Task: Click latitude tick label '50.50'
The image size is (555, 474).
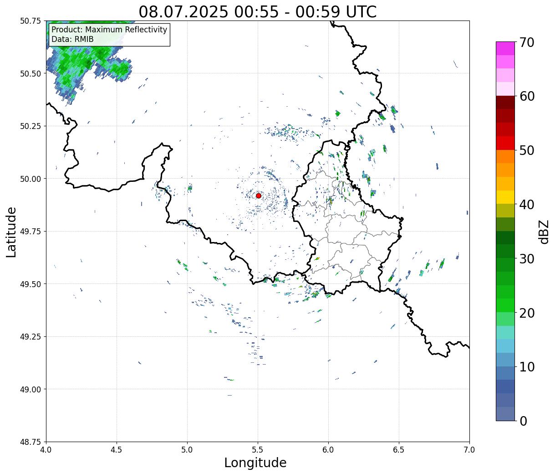Action: tap(31, 73)
